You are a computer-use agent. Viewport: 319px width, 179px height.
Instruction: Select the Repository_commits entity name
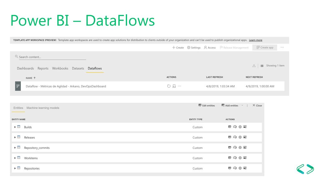click(37, 148)
